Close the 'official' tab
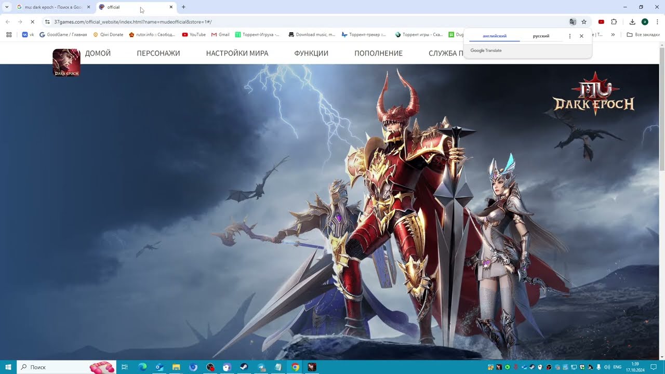Viewport: 665px width, 374px height. (171, 7)
